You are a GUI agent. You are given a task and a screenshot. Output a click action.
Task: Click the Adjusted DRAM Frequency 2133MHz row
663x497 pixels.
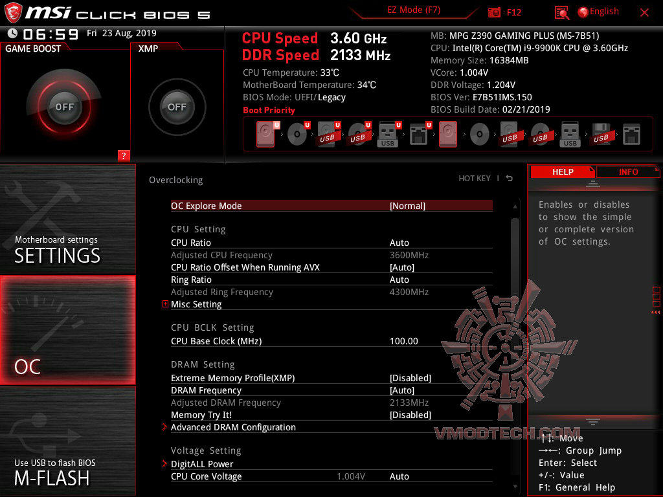pos(331,403)
